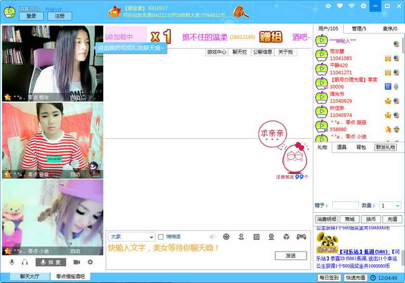Screen dimensions: 405x283
Task: Click the green apple app logo
Action: coord(10,12)
